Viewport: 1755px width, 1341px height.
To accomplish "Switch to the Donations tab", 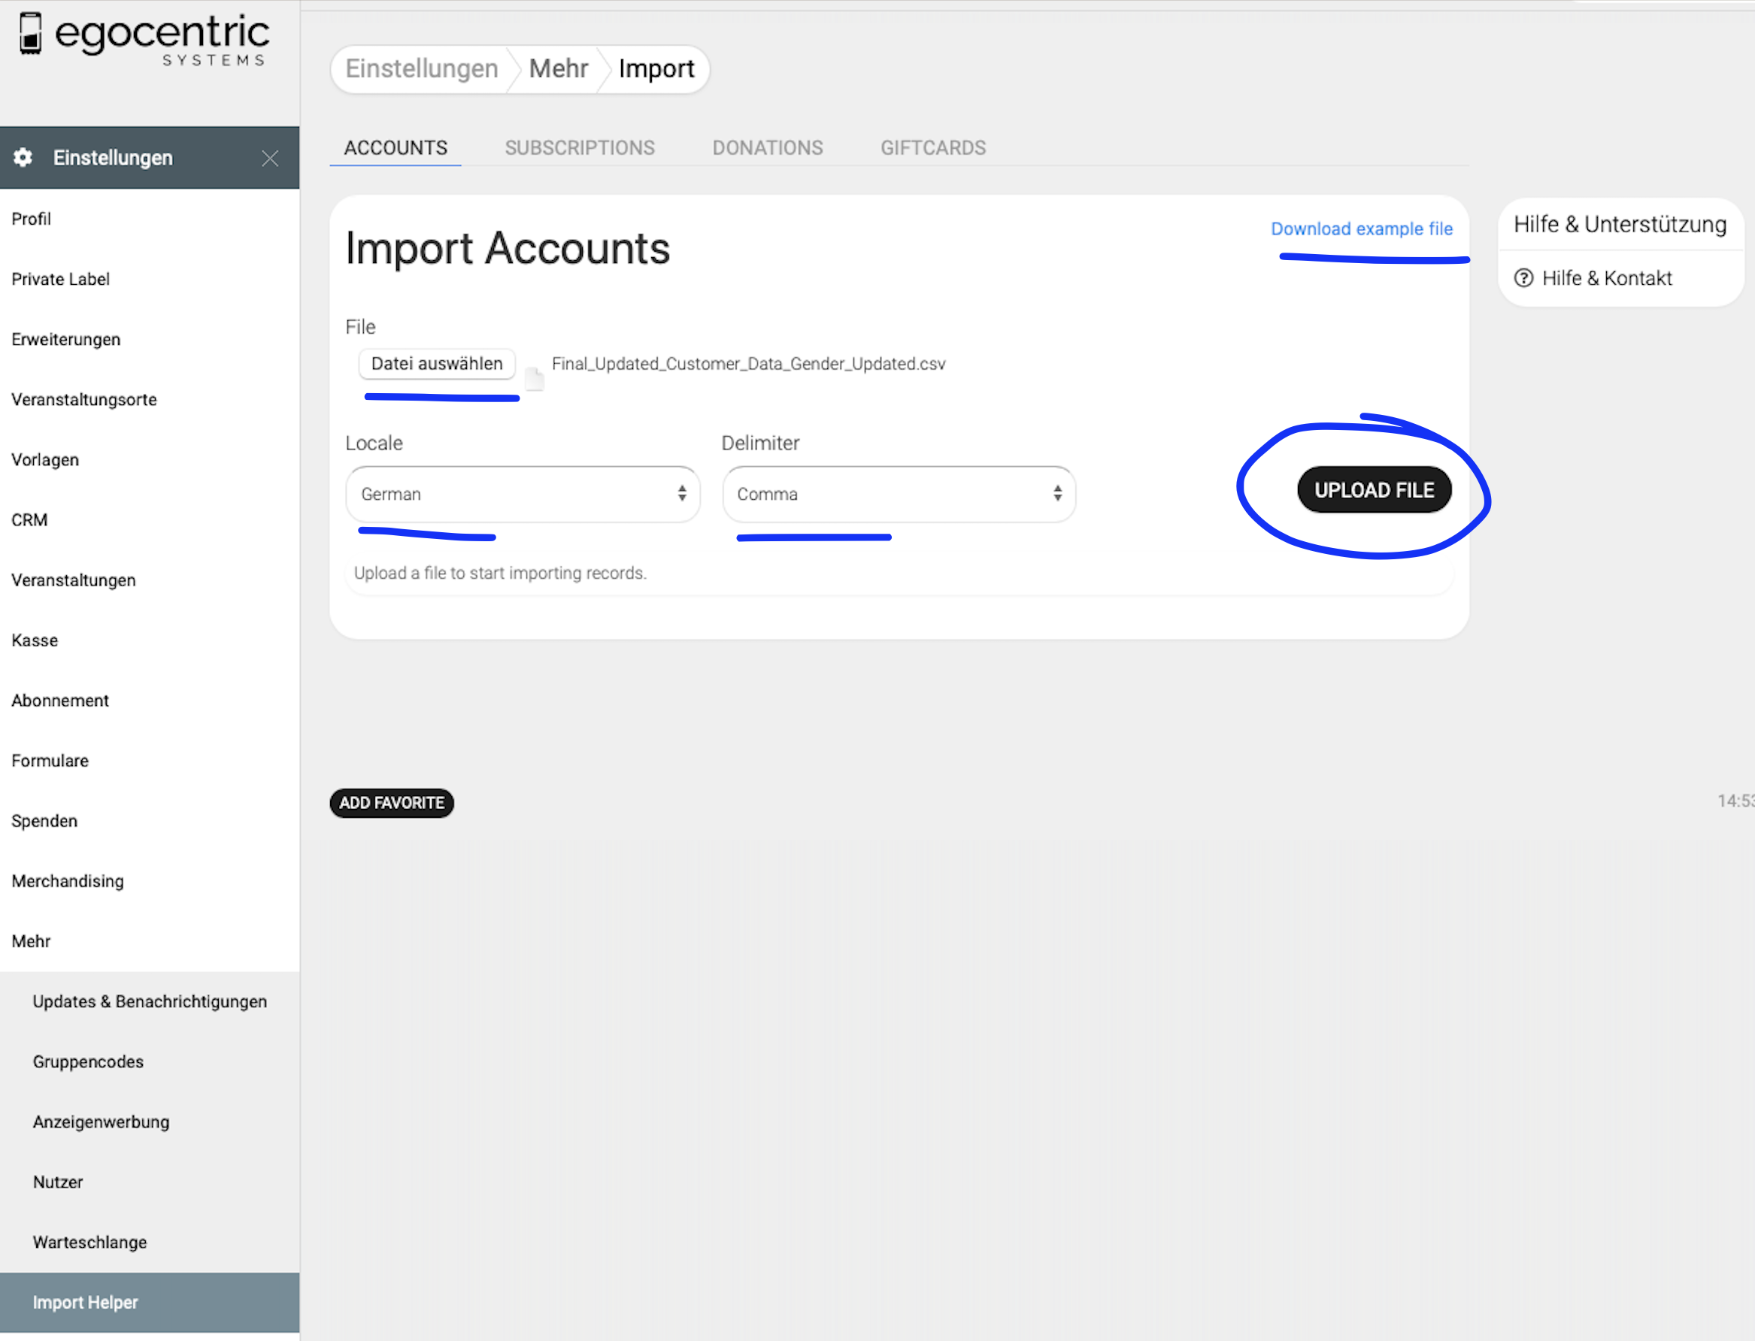I will coord(766,147).
